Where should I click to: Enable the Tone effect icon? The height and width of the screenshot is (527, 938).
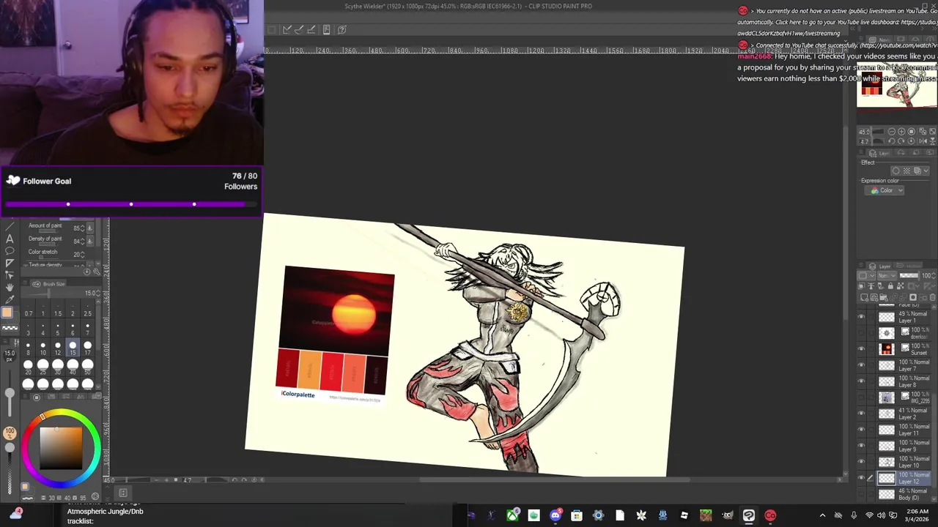coord(906,171)
